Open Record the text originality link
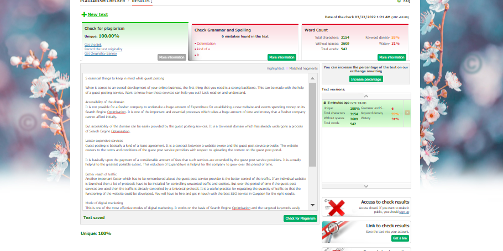The image size is (503, 251). click(103, 49)
